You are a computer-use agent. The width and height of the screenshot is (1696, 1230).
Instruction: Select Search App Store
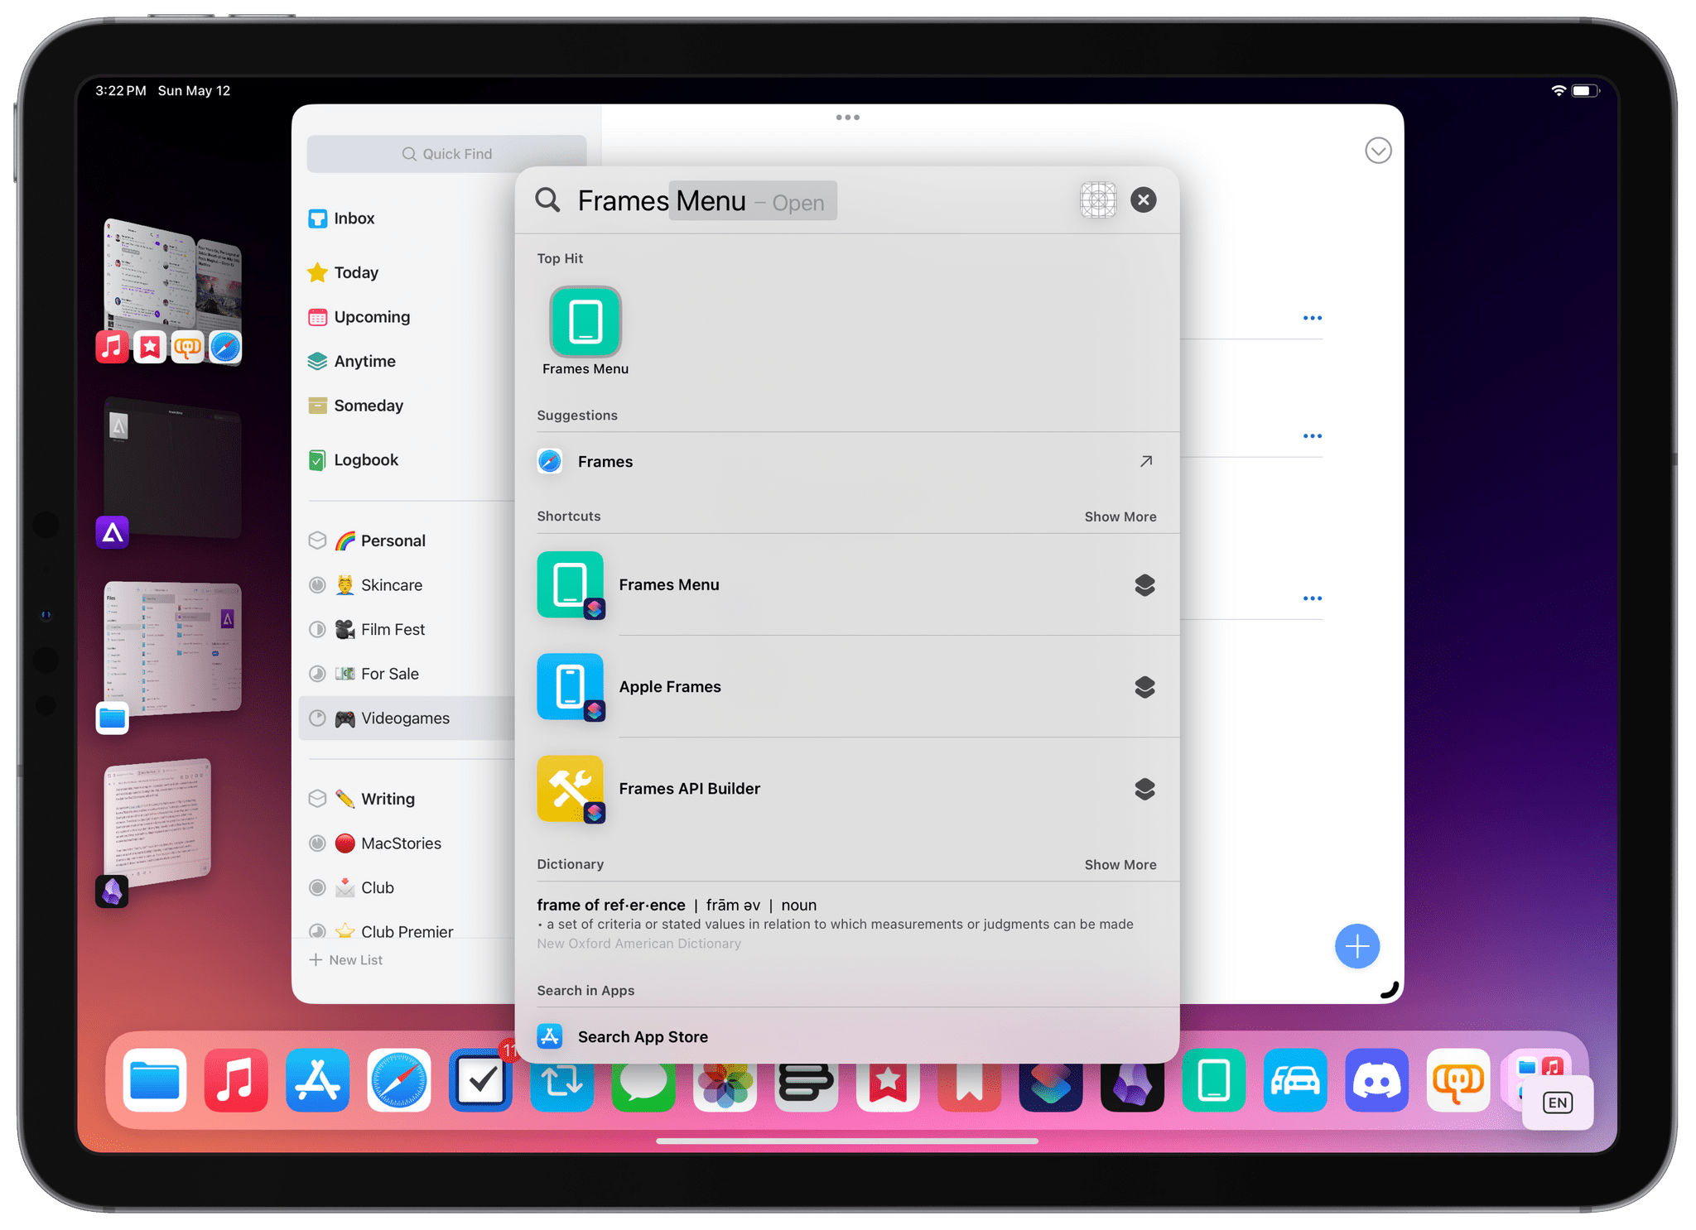point(846,1037)
